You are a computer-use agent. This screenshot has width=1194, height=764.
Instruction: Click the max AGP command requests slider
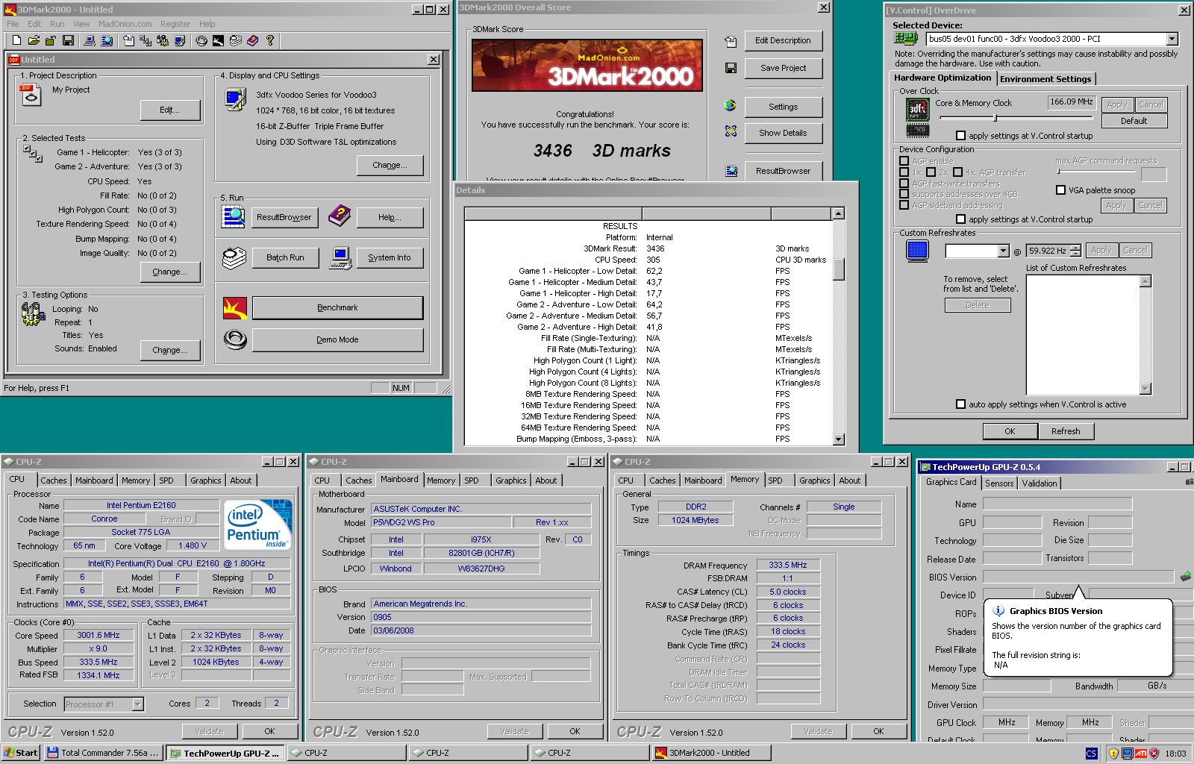(1097, 172)
